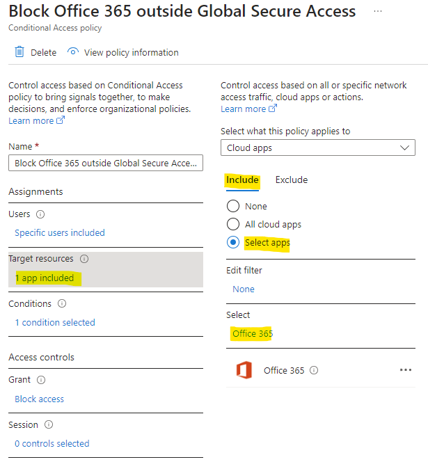Click the Conditional Access policy subtitle
The image size is (428, 462).
(55, 28)
